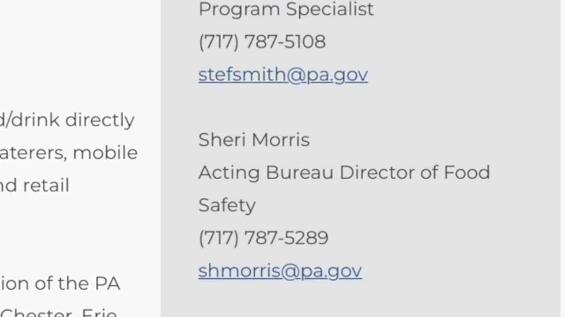Viewport: 565px width, 317px height.
Task: Click the "drink" text in the left paragraph
Action: 35,120
